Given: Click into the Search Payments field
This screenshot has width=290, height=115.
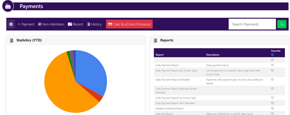Looking at the screenshot, I should (252, 24).
